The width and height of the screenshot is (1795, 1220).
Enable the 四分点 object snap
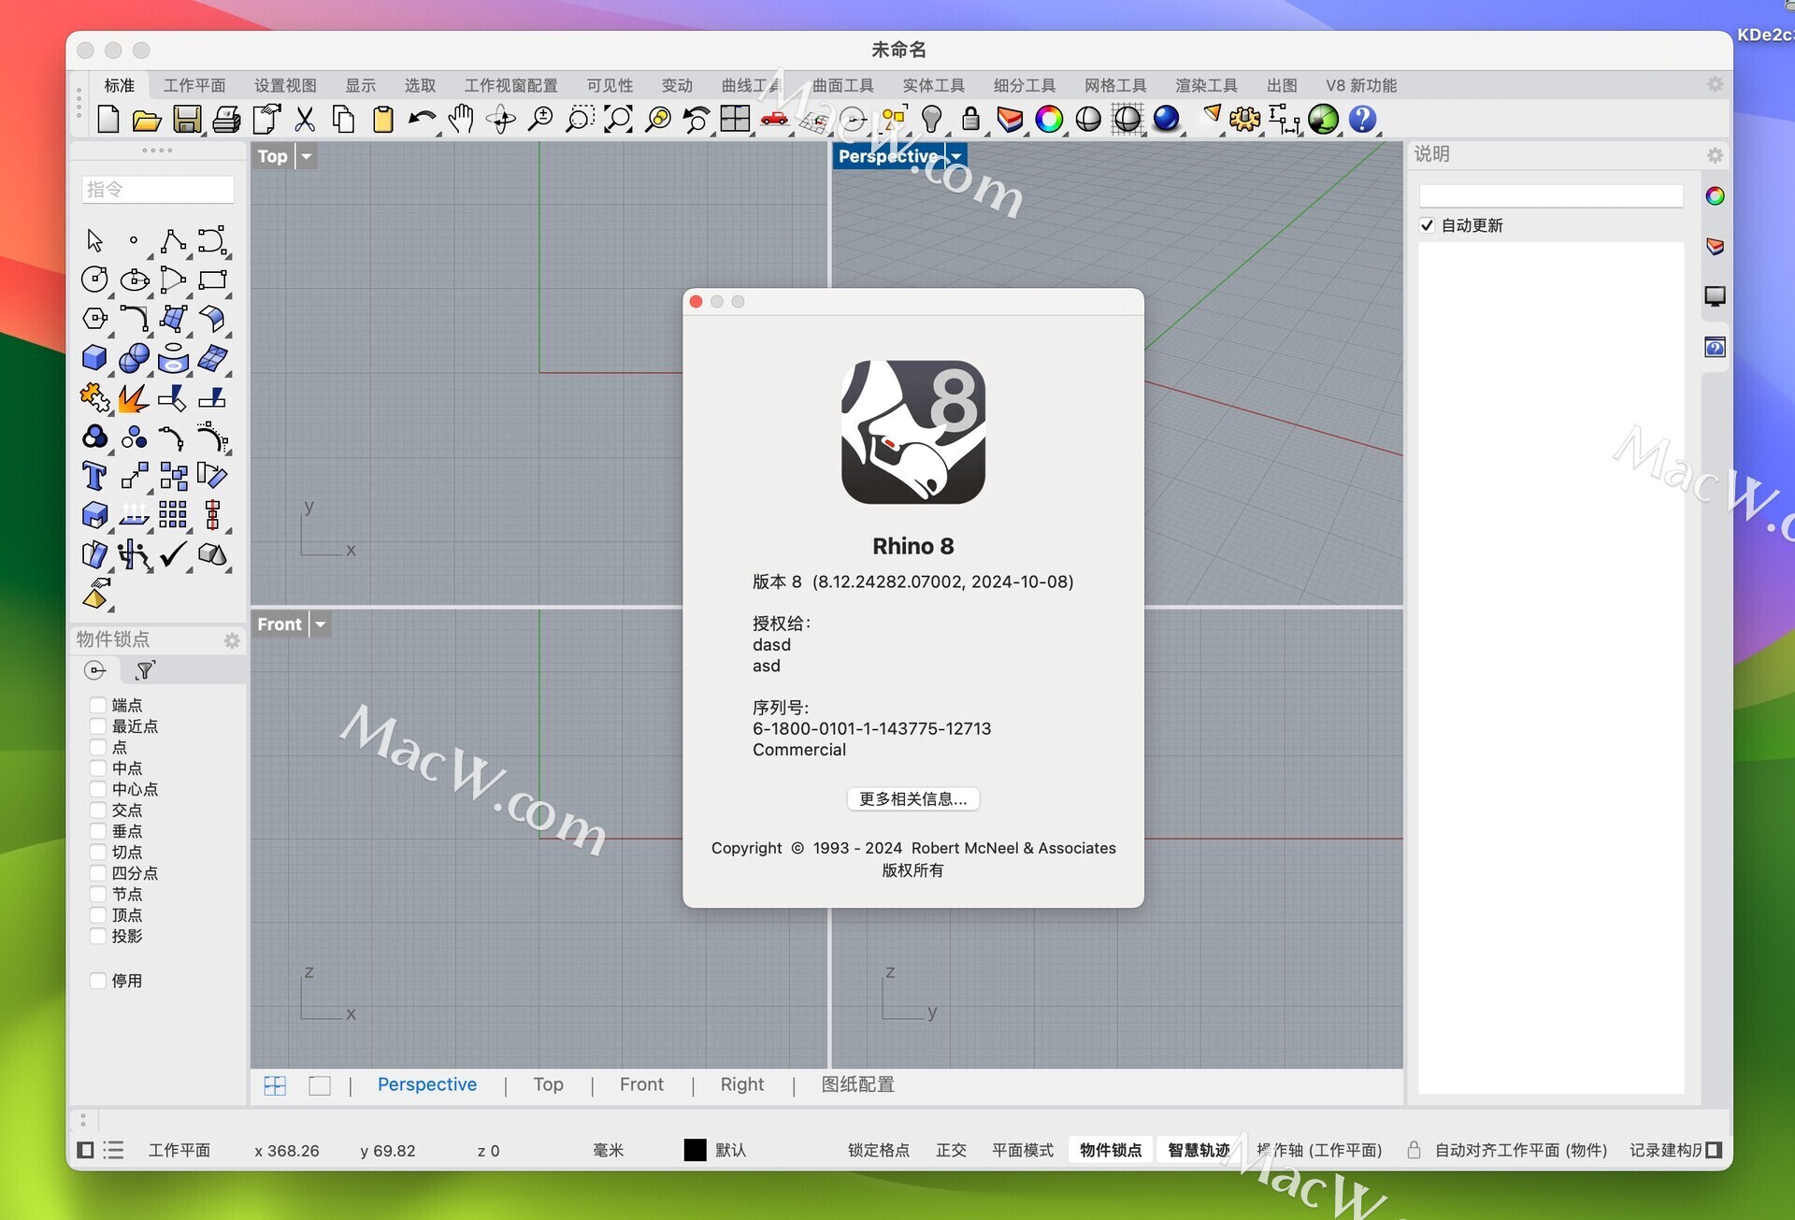[x=97, y=872]
